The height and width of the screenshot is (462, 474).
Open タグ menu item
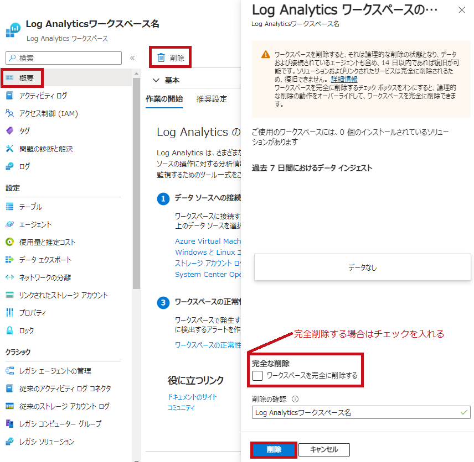pos(24,131)
